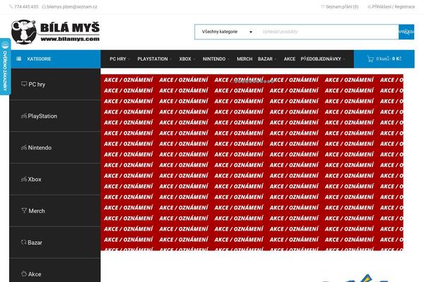Viewport: 424px width, 282px height.
Task: Open PC HRY in the top navigation
Action: click(x=118, y=59)
